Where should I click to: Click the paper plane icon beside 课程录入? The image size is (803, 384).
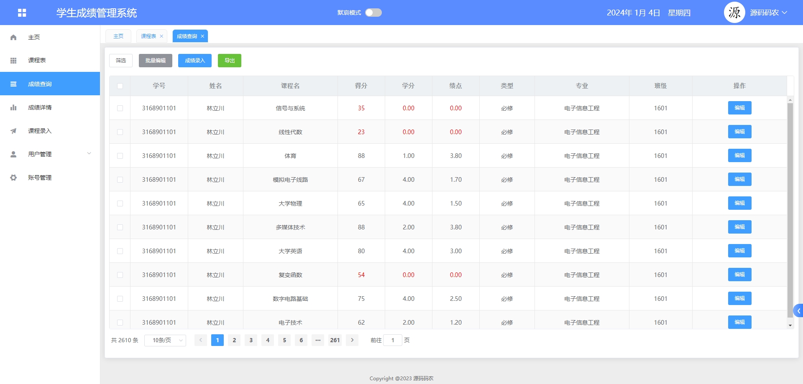pyautogui.click(x=13, y=131)
